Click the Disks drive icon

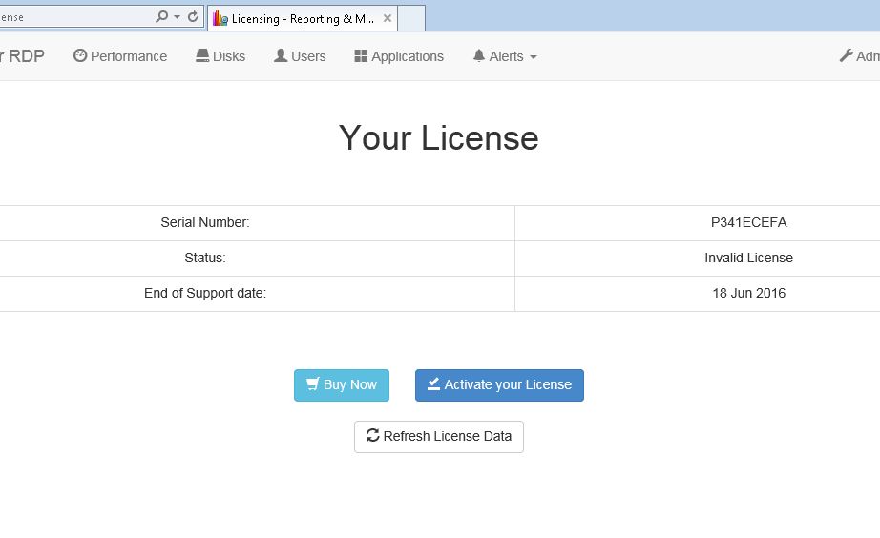pos(202,55)
